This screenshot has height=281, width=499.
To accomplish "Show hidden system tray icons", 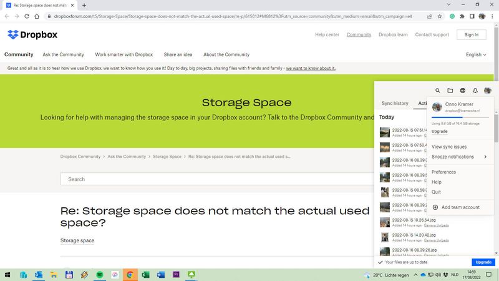I will [x=415, y=275].
